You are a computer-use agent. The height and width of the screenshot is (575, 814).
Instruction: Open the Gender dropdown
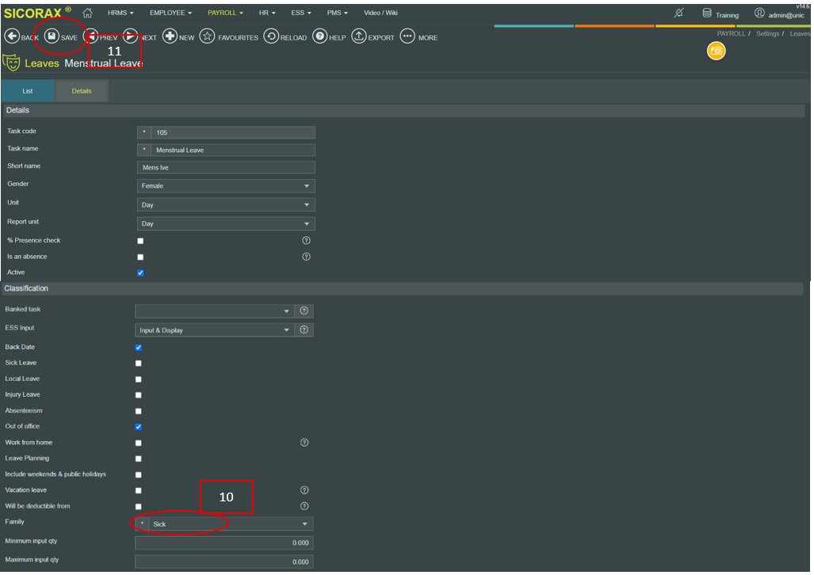coord(226,186)
